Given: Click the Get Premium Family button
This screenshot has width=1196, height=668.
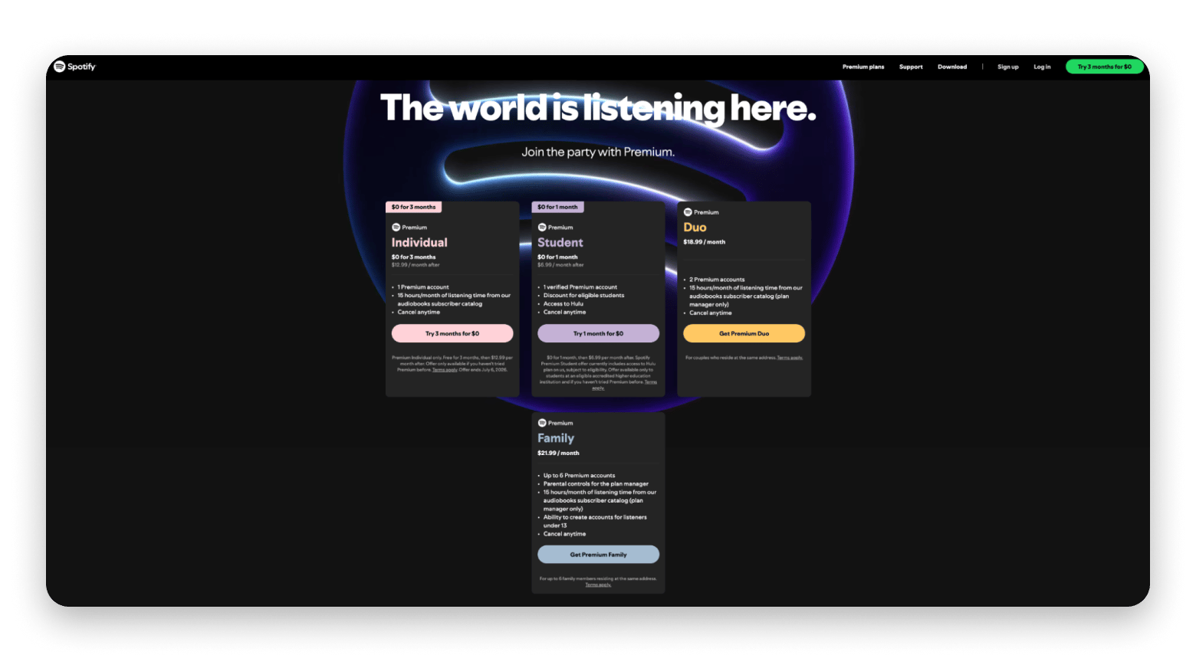Looking at the screenshot, I should tap(598, 554).
